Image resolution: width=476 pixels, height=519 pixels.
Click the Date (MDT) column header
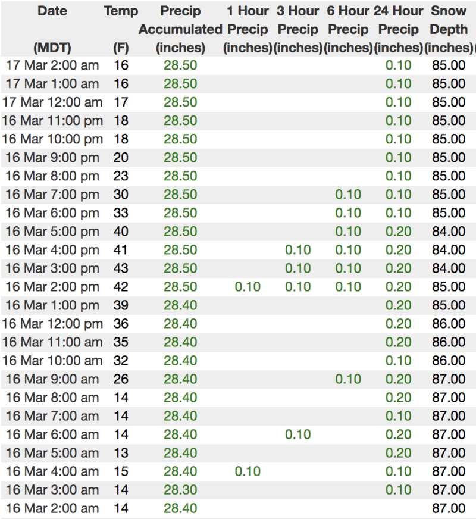pos(52,29)
